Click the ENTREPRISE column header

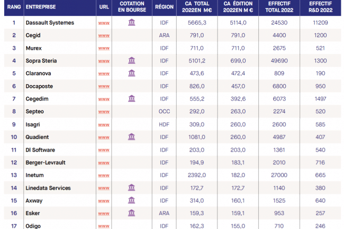[41, 7]
